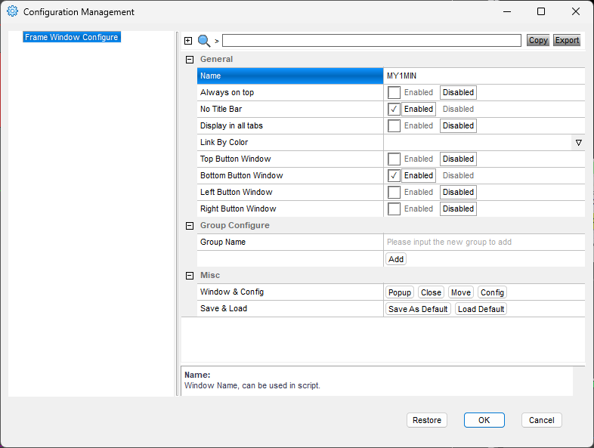This screenshot has width=594, height=448.
Task: Uncheck the Bottom Button Window checkbox
Action: 394,176
